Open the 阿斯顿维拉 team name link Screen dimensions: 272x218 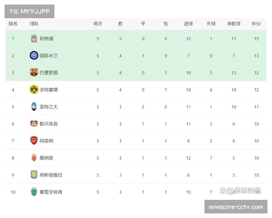51,175
